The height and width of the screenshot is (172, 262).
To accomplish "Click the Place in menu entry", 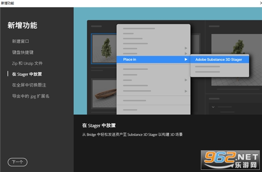I will 153,60.
